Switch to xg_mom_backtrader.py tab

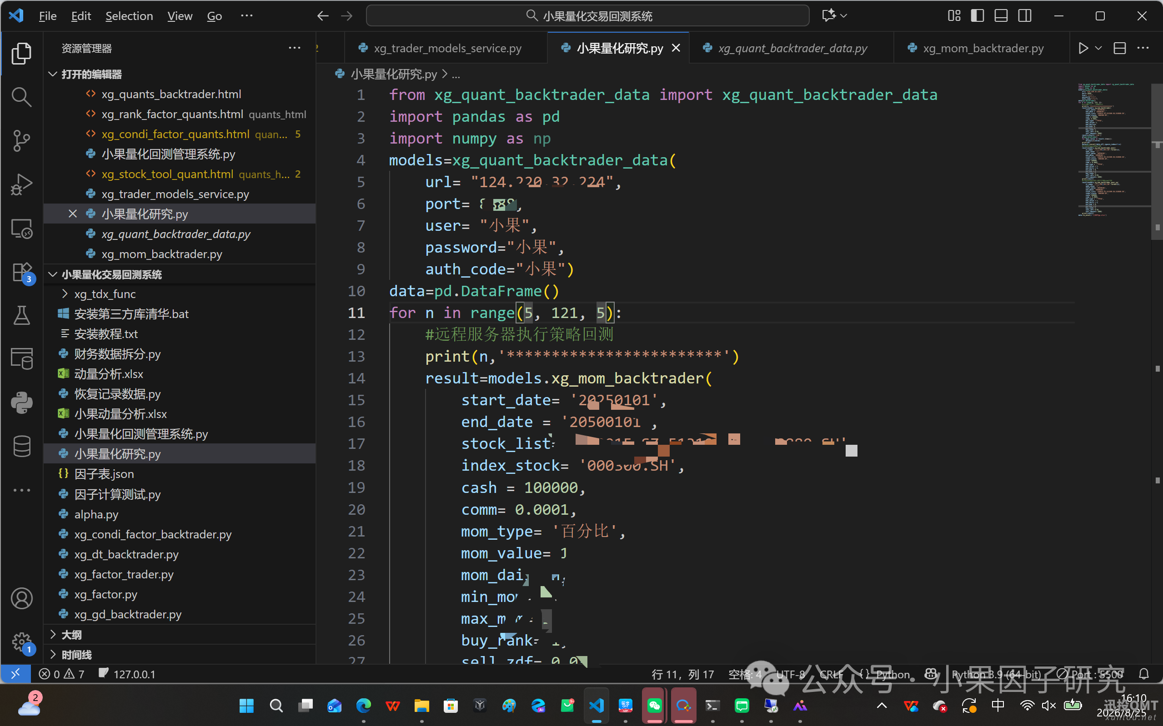pos(982,48)
